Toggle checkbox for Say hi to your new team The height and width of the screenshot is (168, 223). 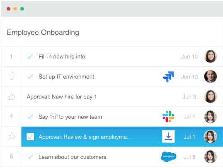point(30,117)
